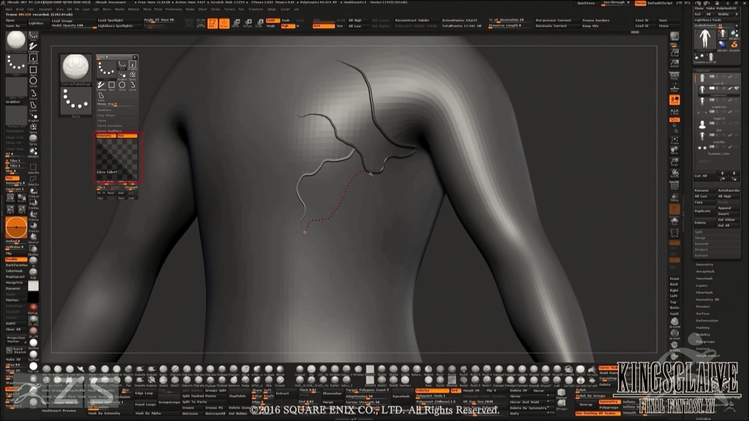Image resolution: width=749 pixels, height=421 pixels.
Task: Click the QuickSave button
Action: (x=586, y=3)
